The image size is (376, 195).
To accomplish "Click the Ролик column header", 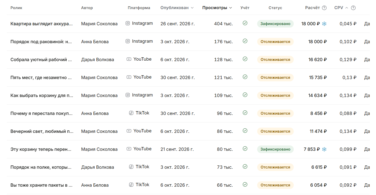I will [x=16, y=8].
